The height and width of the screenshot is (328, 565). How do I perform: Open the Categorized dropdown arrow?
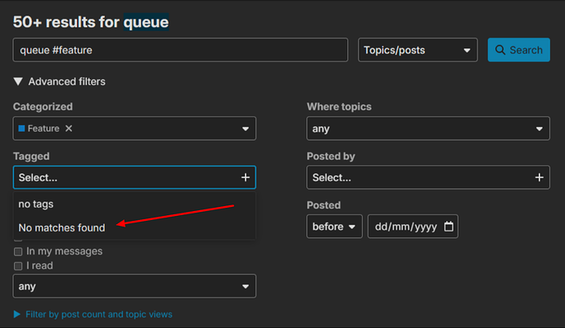pos(246,128)
